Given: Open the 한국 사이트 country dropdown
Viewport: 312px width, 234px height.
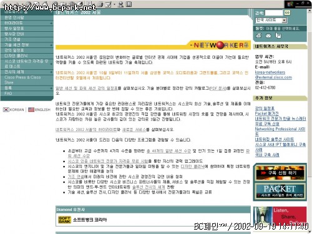Looking at the screenshot, I should click(x=271, y=20).
